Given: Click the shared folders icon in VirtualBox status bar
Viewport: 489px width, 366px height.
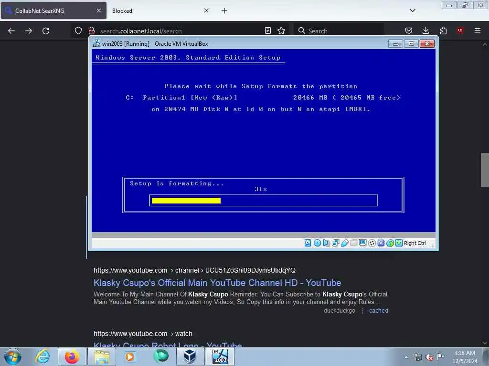Looking at the screenshot, I should (354, 243).
